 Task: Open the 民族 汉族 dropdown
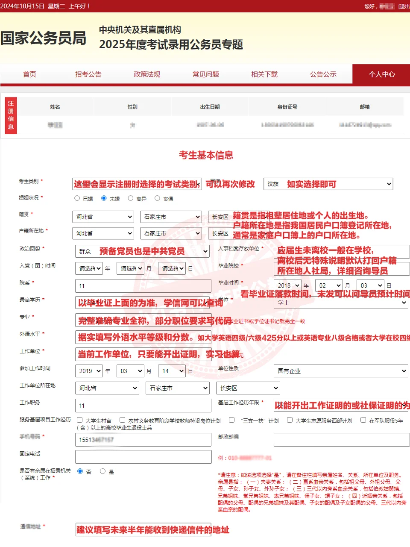(328, 184)
